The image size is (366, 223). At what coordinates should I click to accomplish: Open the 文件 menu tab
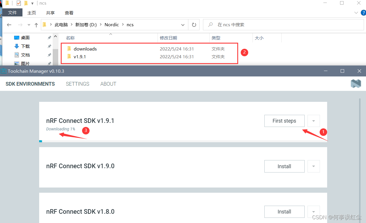[12, 13]
